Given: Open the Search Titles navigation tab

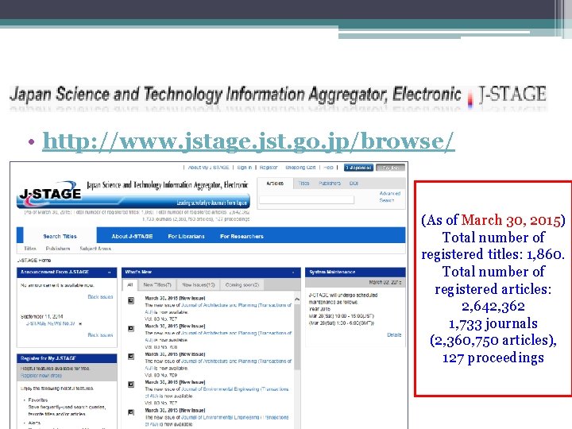Looking at the screenshot, I should point(60,237).
